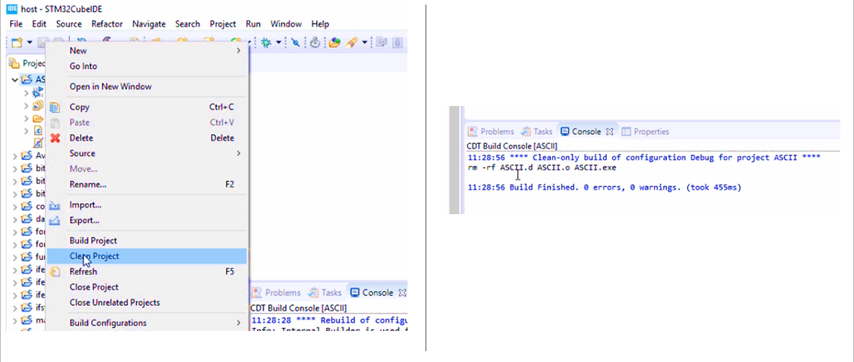The image size is (854, 362).
Task: Click the New wizard toolbar icon
Action: click(17, 43)
